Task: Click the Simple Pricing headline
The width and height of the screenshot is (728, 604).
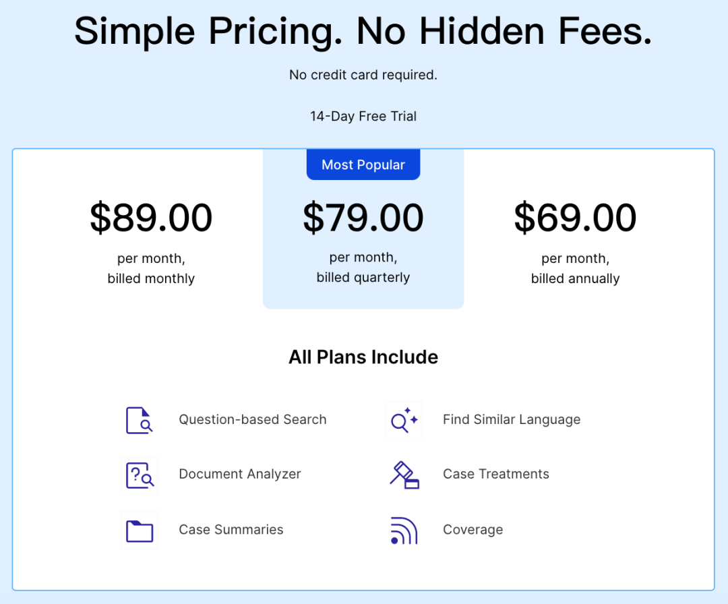Action: 363,31
